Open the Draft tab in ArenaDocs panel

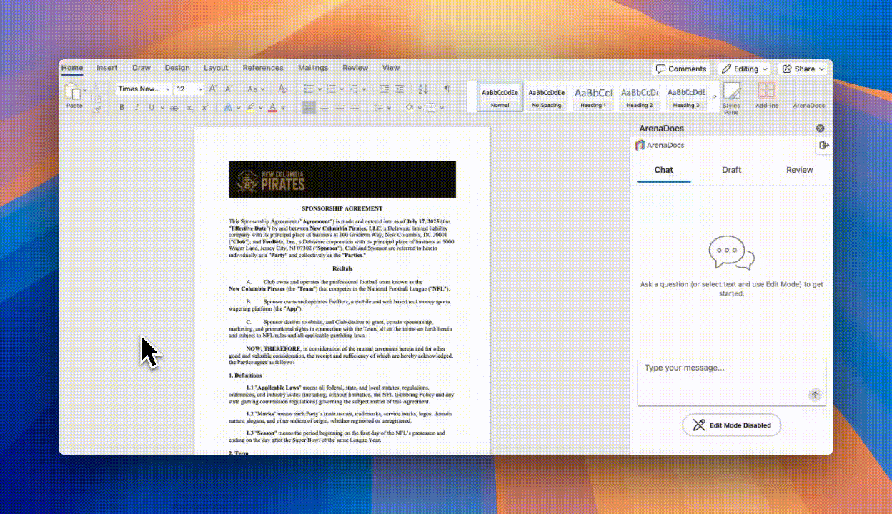point(731,170)
